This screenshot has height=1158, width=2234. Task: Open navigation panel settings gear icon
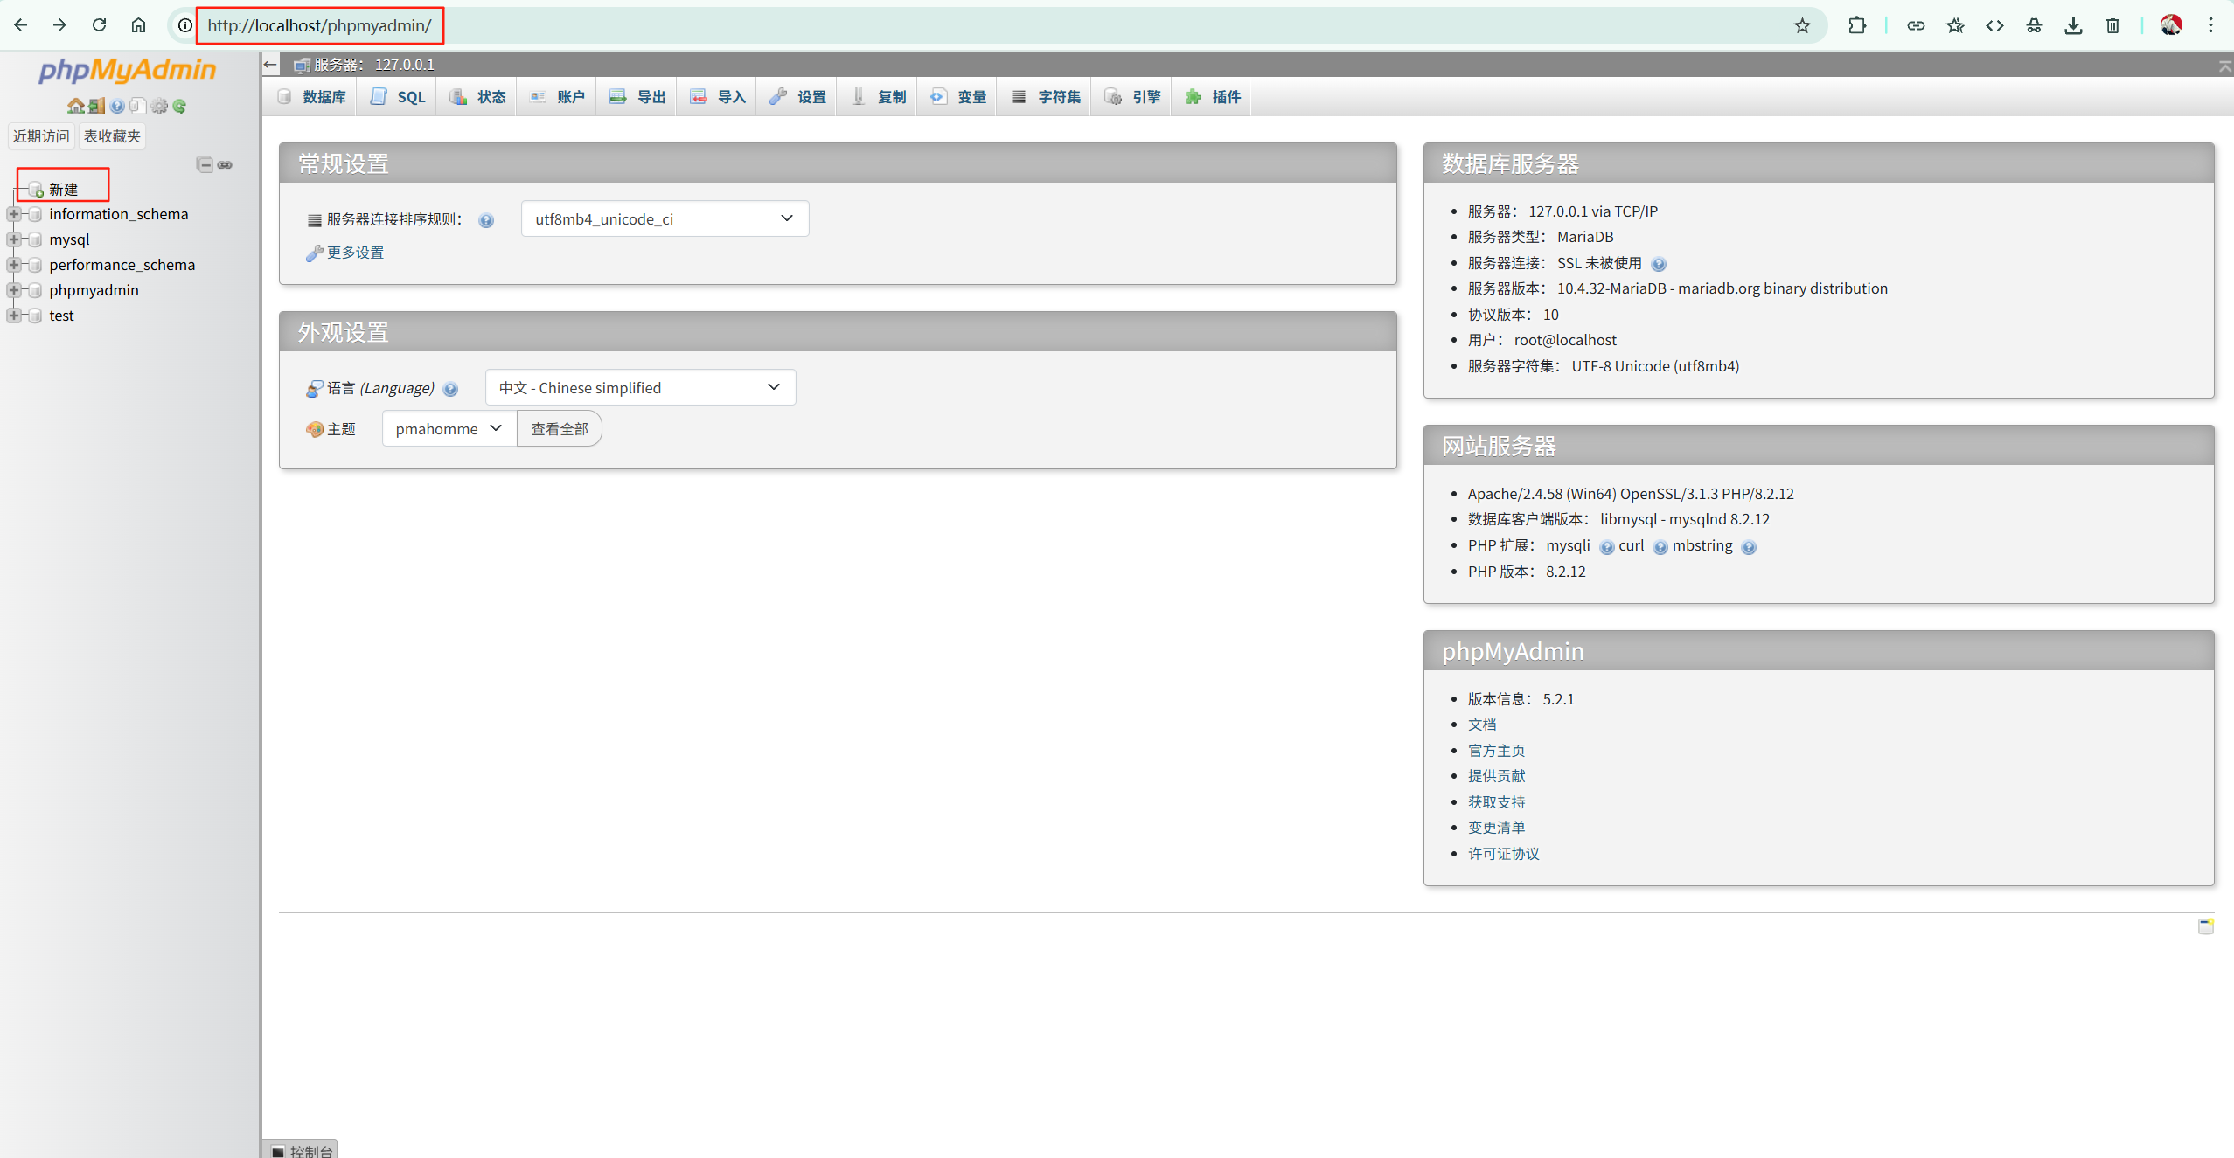(x=159, y=107)
